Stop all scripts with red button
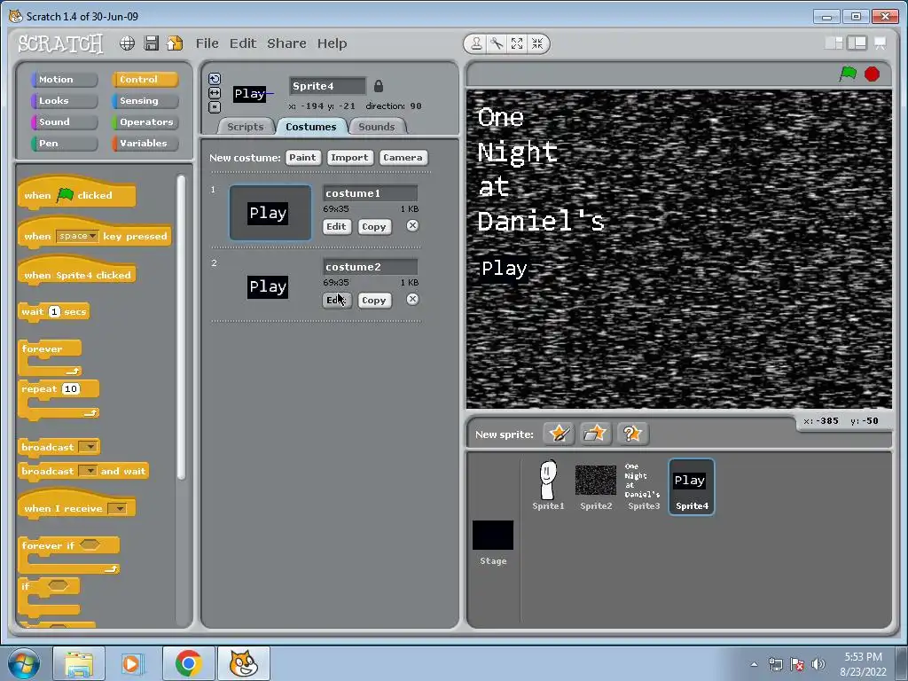908x681 pixels. tap(873, 74)
